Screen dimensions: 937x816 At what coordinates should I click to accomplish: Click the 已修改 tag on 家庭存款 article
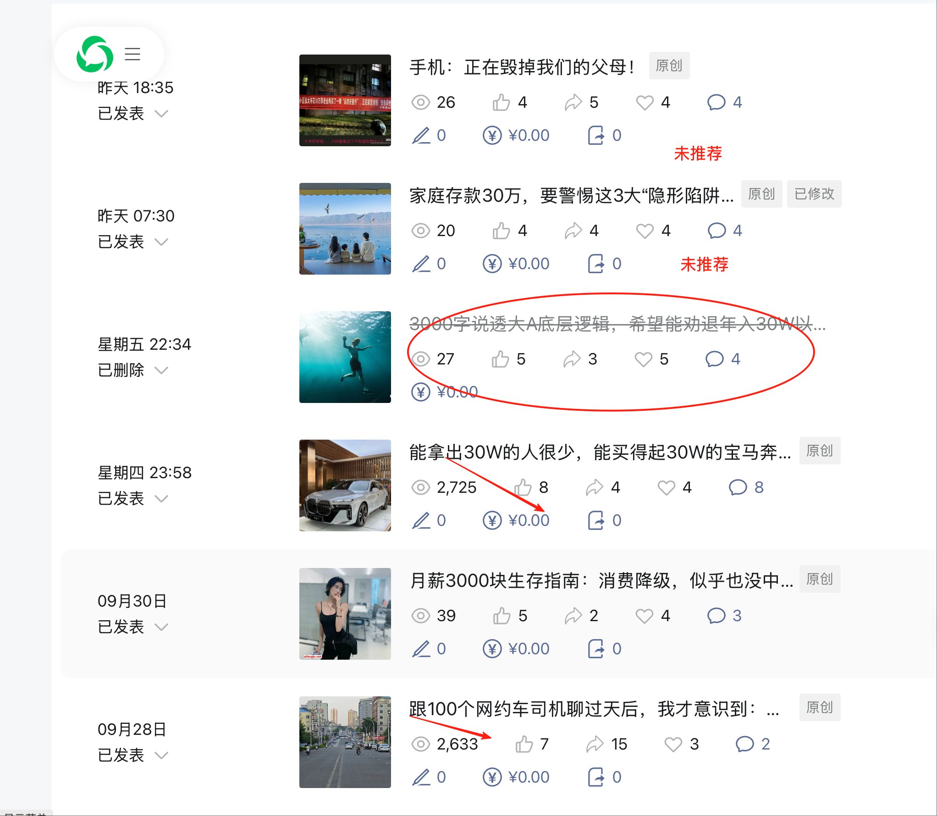pyautogui.click(x=814, y=194)
